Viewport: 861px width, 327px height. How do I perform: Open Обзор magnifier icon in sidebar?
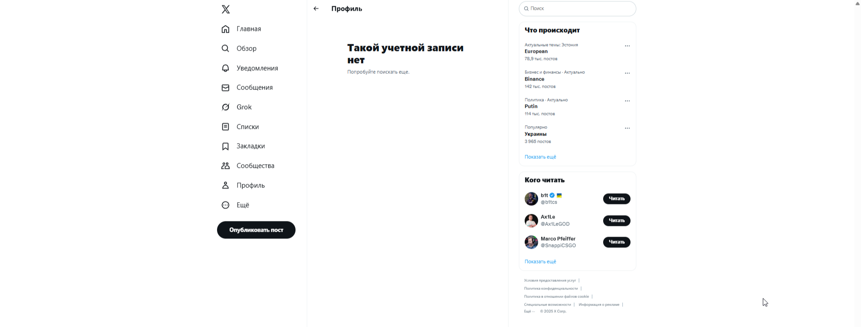click(226, 48)
